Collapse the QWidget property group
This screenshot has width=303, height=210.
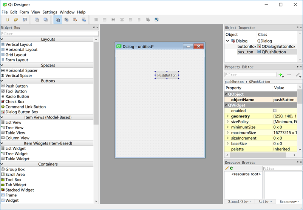(226, 105)
